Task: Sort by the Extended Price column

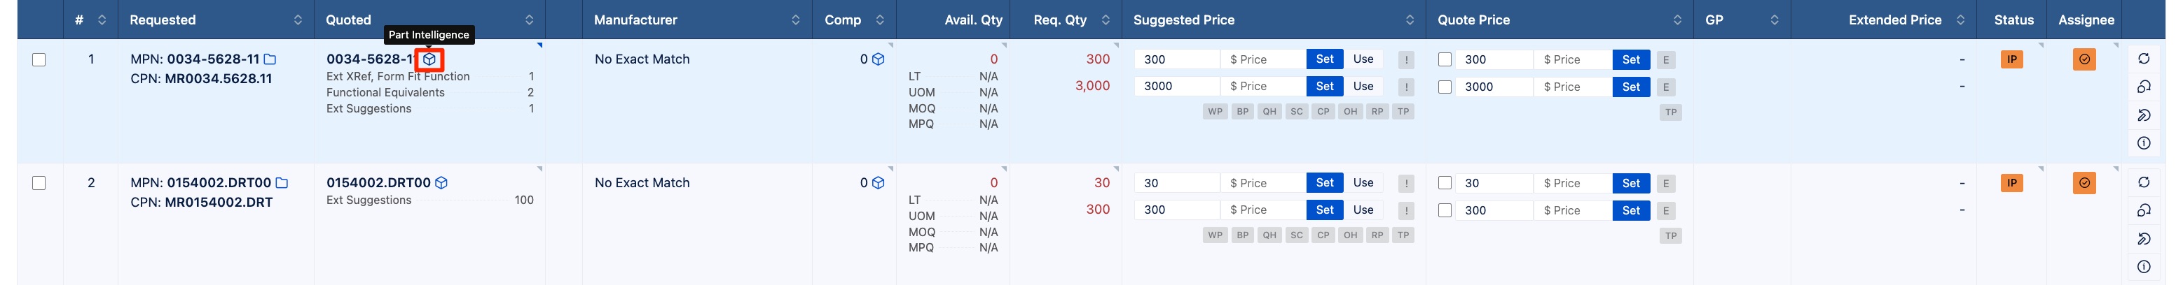Action: tap(1961, 20)
